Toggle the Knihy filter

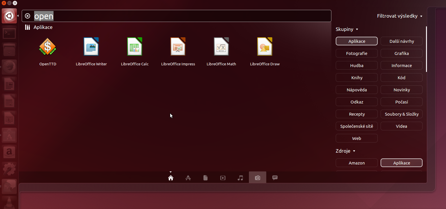click(357, 77)
